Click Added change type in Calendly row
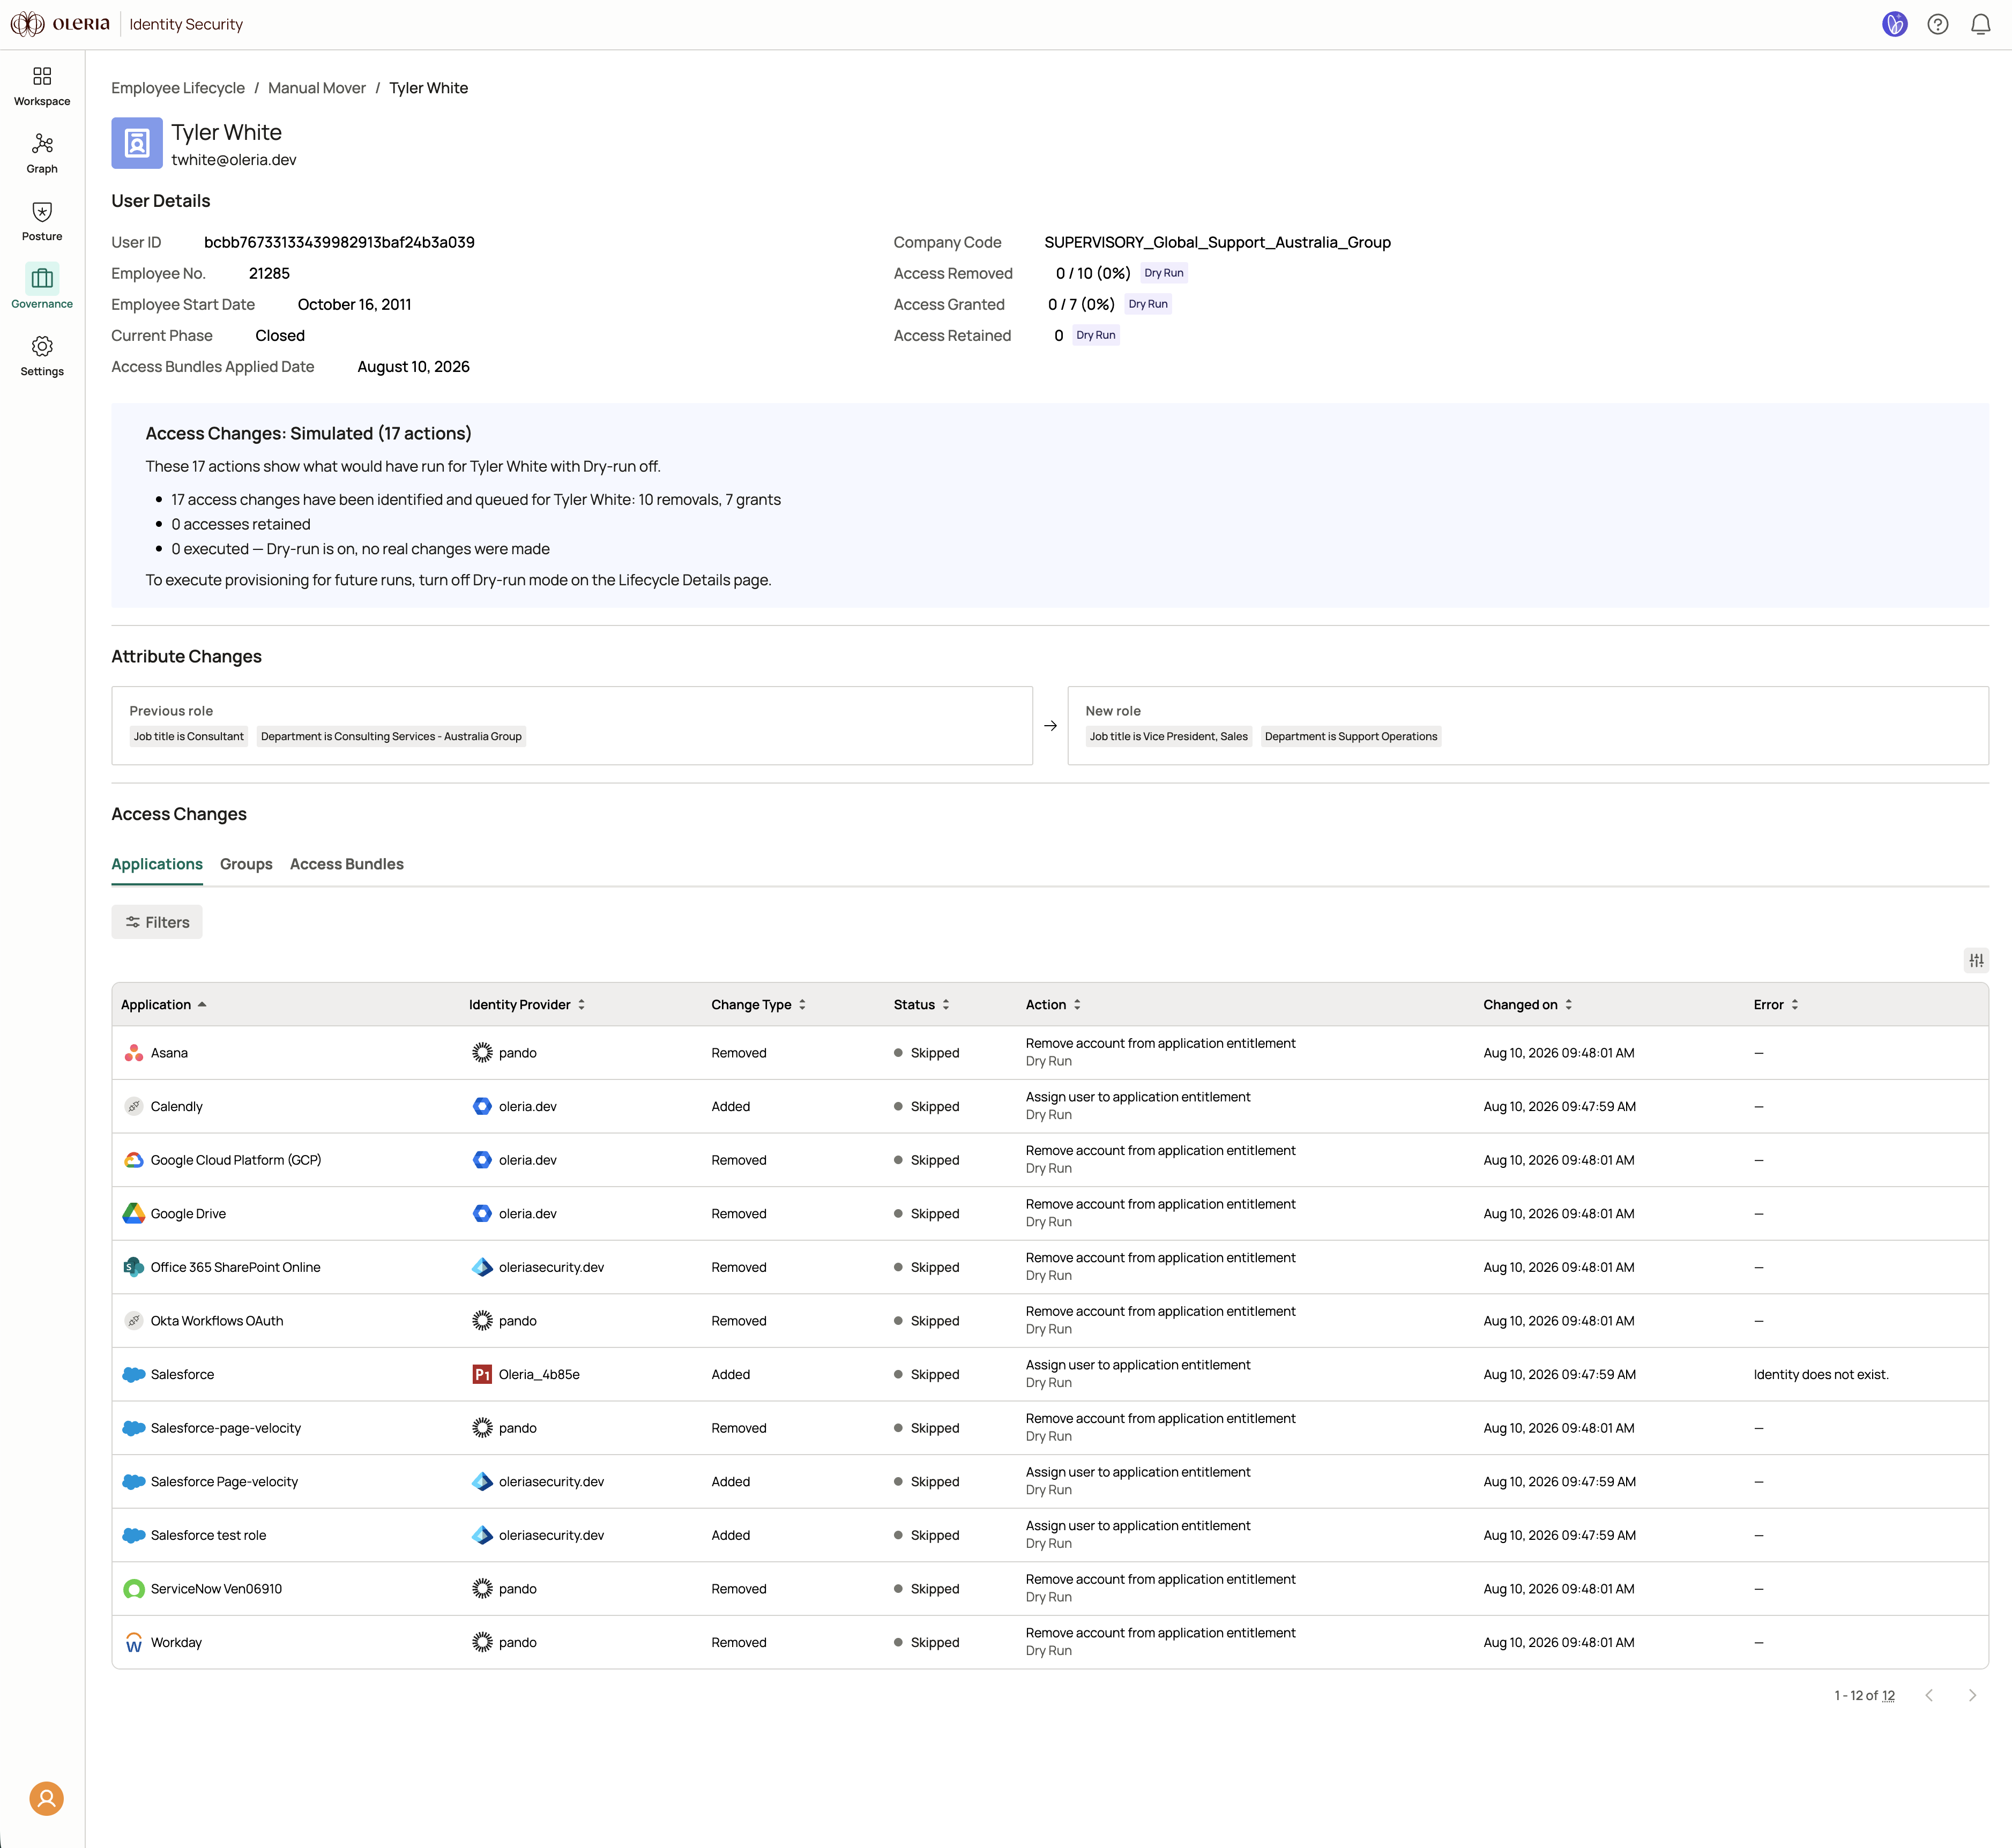The height and width of the screenshot is (1848, 2012). tap(730, 1106)
